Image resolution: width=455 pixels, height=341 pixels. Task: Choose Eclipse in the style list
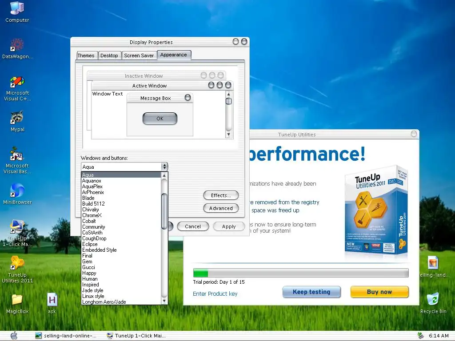pyautogui.click(x=121, y=244)
